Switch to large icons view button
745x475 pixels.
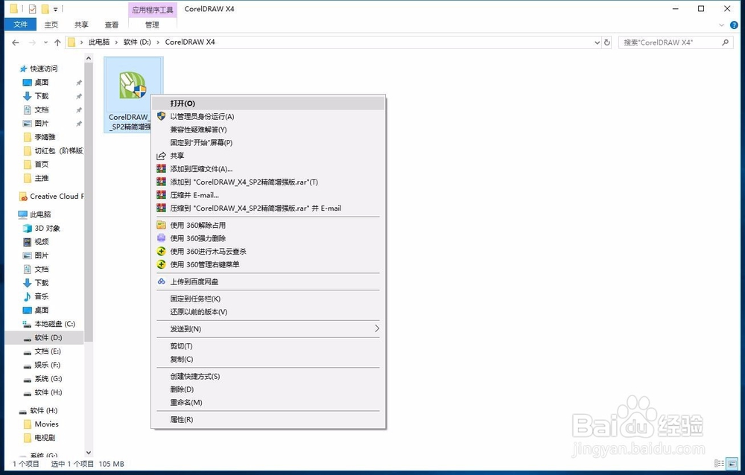[x=732, y=464]
